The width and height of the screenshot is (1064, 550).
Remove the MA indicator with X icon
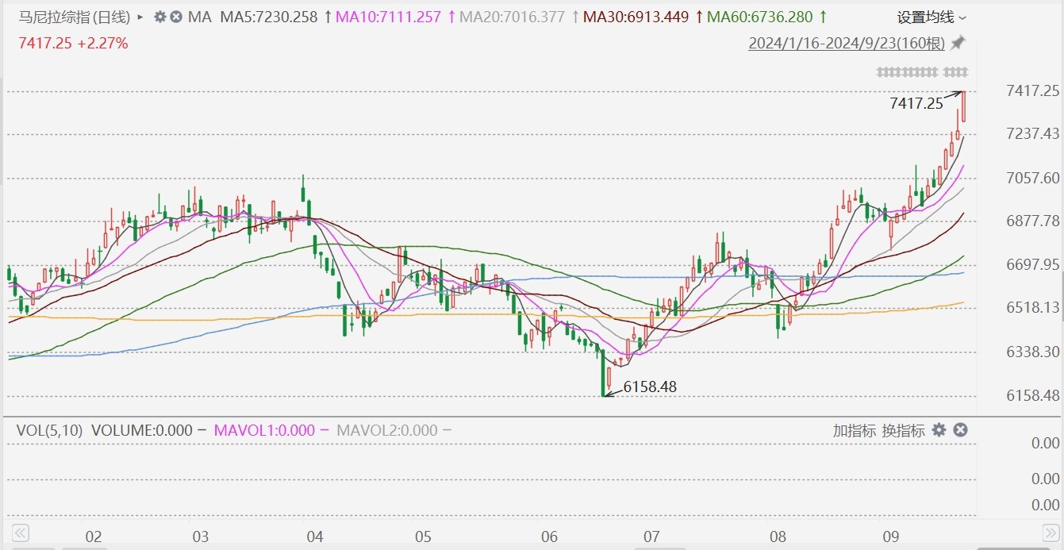click(176, 17)
